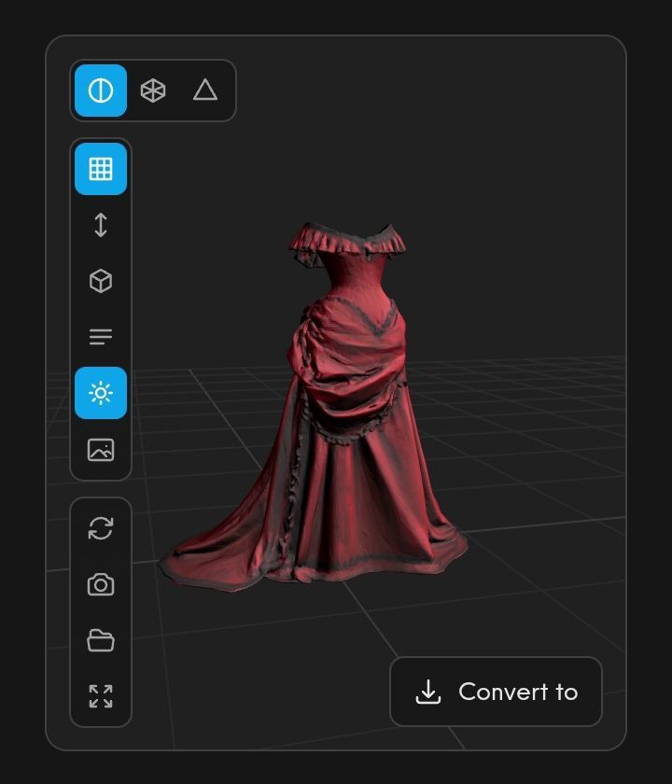672x784 pixels.
Task: Click the vertical up-down arrows icon
Action: 101,225
